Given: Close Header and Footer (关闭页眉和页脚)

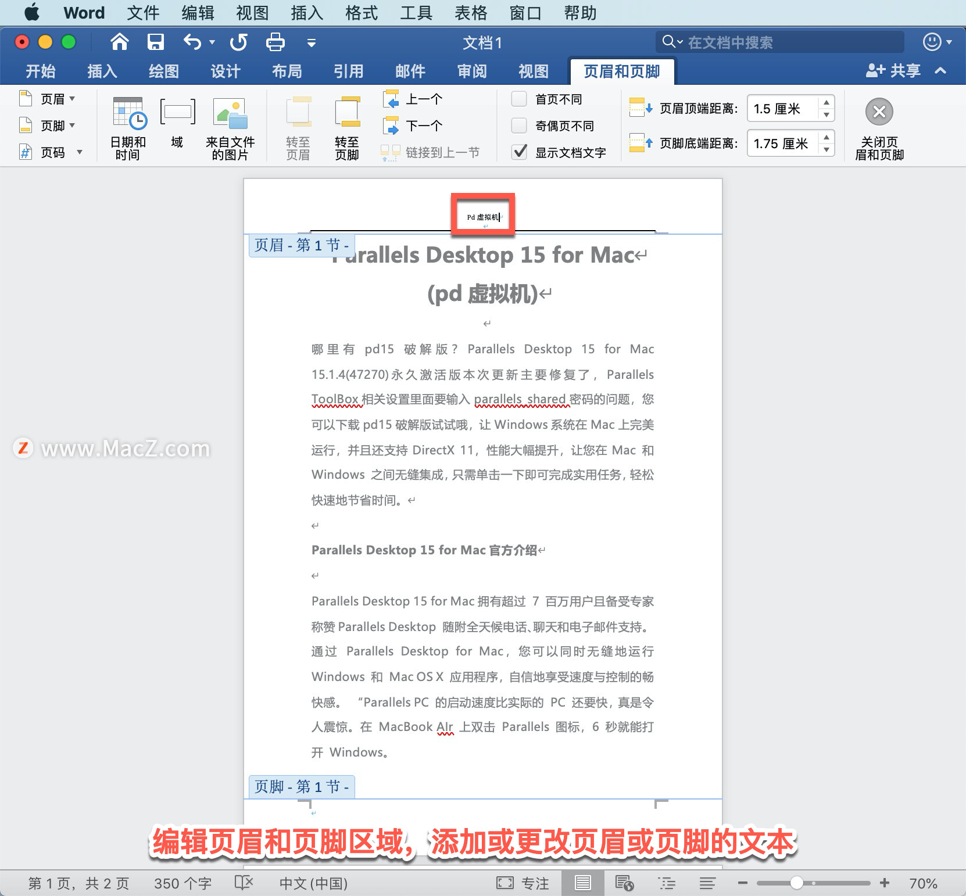Looking at the screenshot, I should click(879, 128).
